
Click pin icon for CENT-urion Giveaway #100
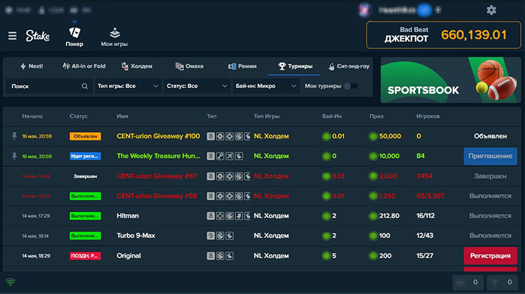point(14,136)
